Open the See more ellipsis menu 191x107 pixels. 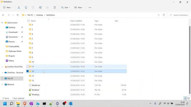[90, 7]
